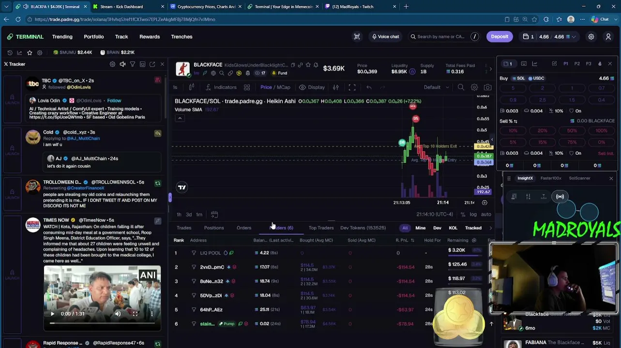The width and height of the screenshot is (621, 348).
Task: Expand wallet balance dropdown in header
Action: click(574, 37)
